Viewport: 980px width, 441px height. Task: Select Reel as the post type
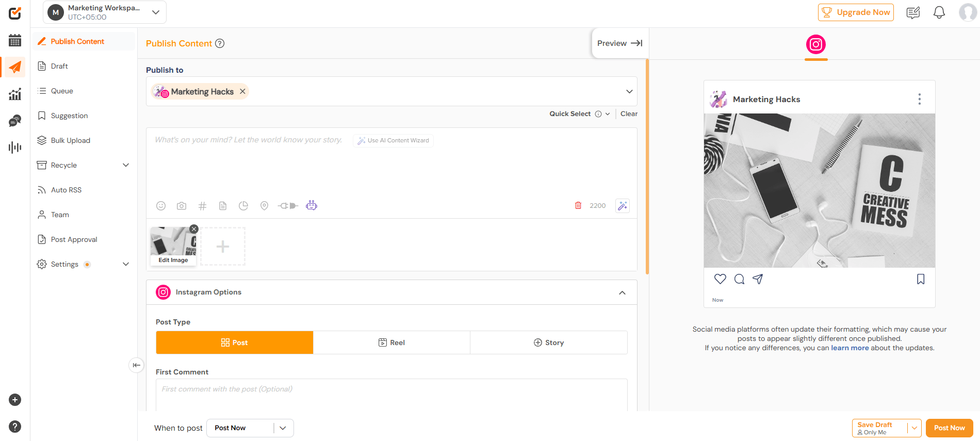point(391,342)
